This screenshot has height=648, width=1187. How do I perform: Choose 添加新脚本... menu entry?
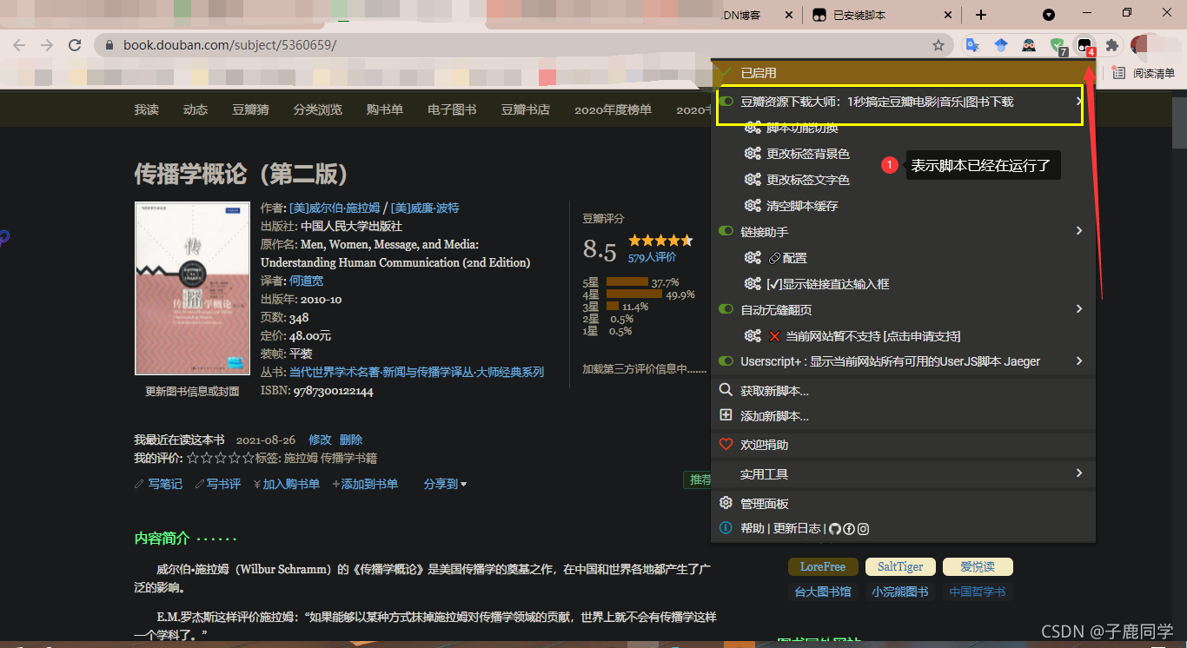tap(774, 416)
